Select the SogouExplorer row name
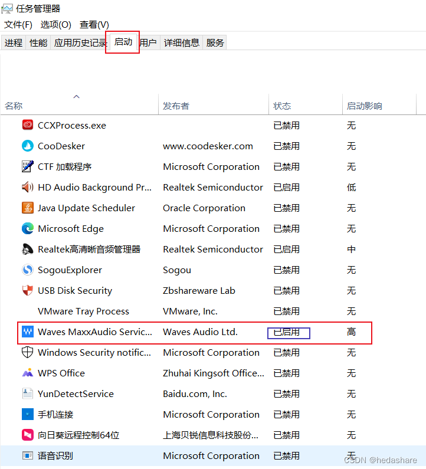426x469 pixels. point(70,270)
